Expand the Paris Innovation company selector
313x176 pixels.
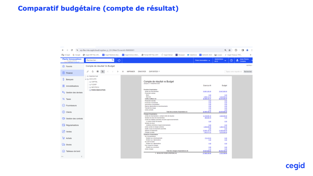[202, 60]
